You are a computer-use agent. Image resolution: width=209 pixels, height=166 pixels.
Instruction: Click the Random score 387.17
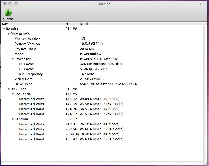pyautogui.click(x=71, y=119)
